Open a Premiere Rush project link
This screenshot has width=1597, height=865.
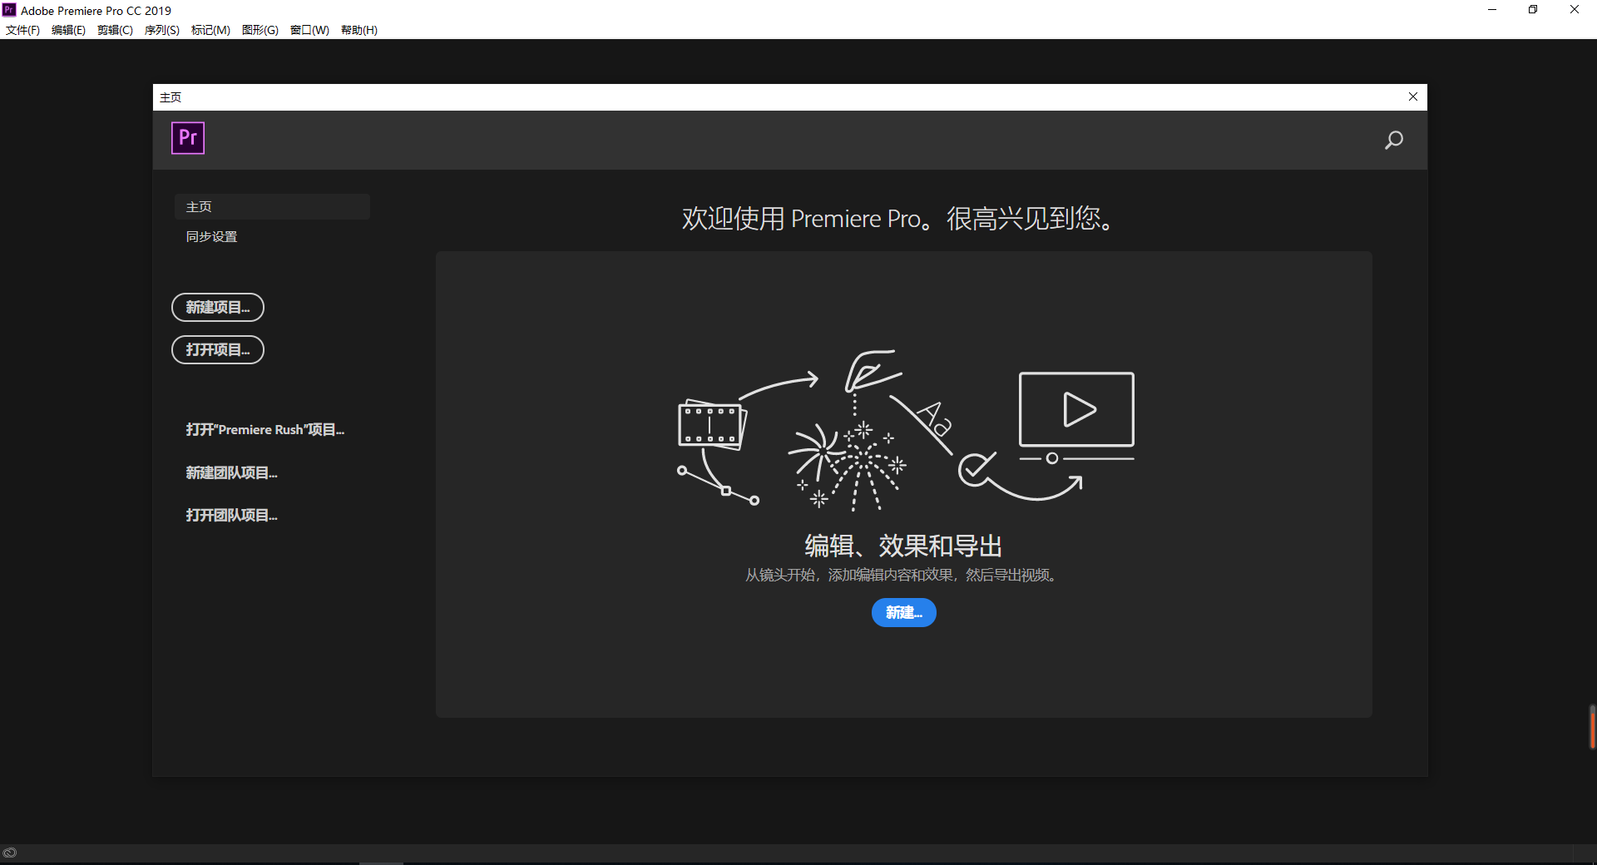click(x=265, y=430)
